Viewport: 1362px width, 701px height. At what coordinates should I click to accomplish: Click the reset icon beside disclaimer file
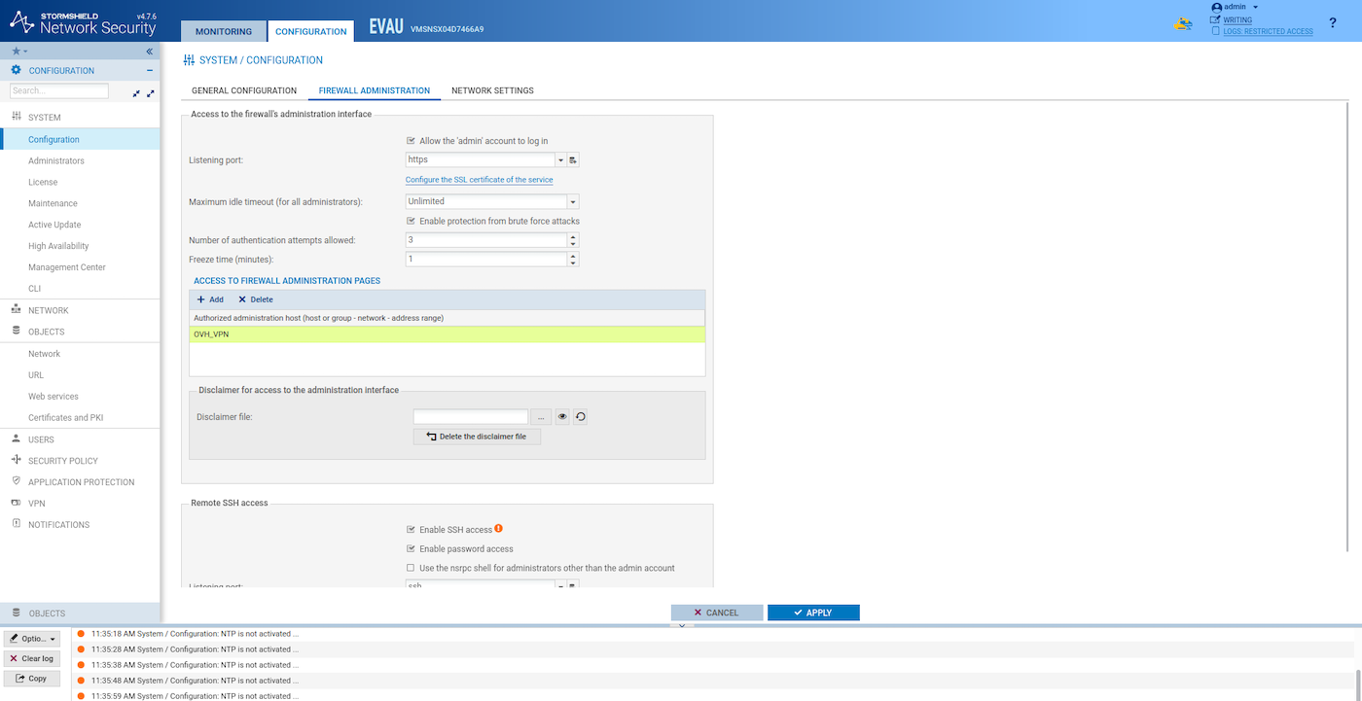(580, 417)
